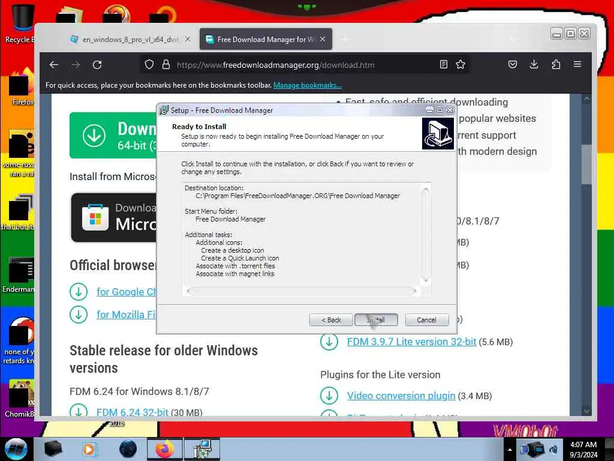
Task: Open the for Mozilla Firefox extension link
Action: click(x=126, y=315)
